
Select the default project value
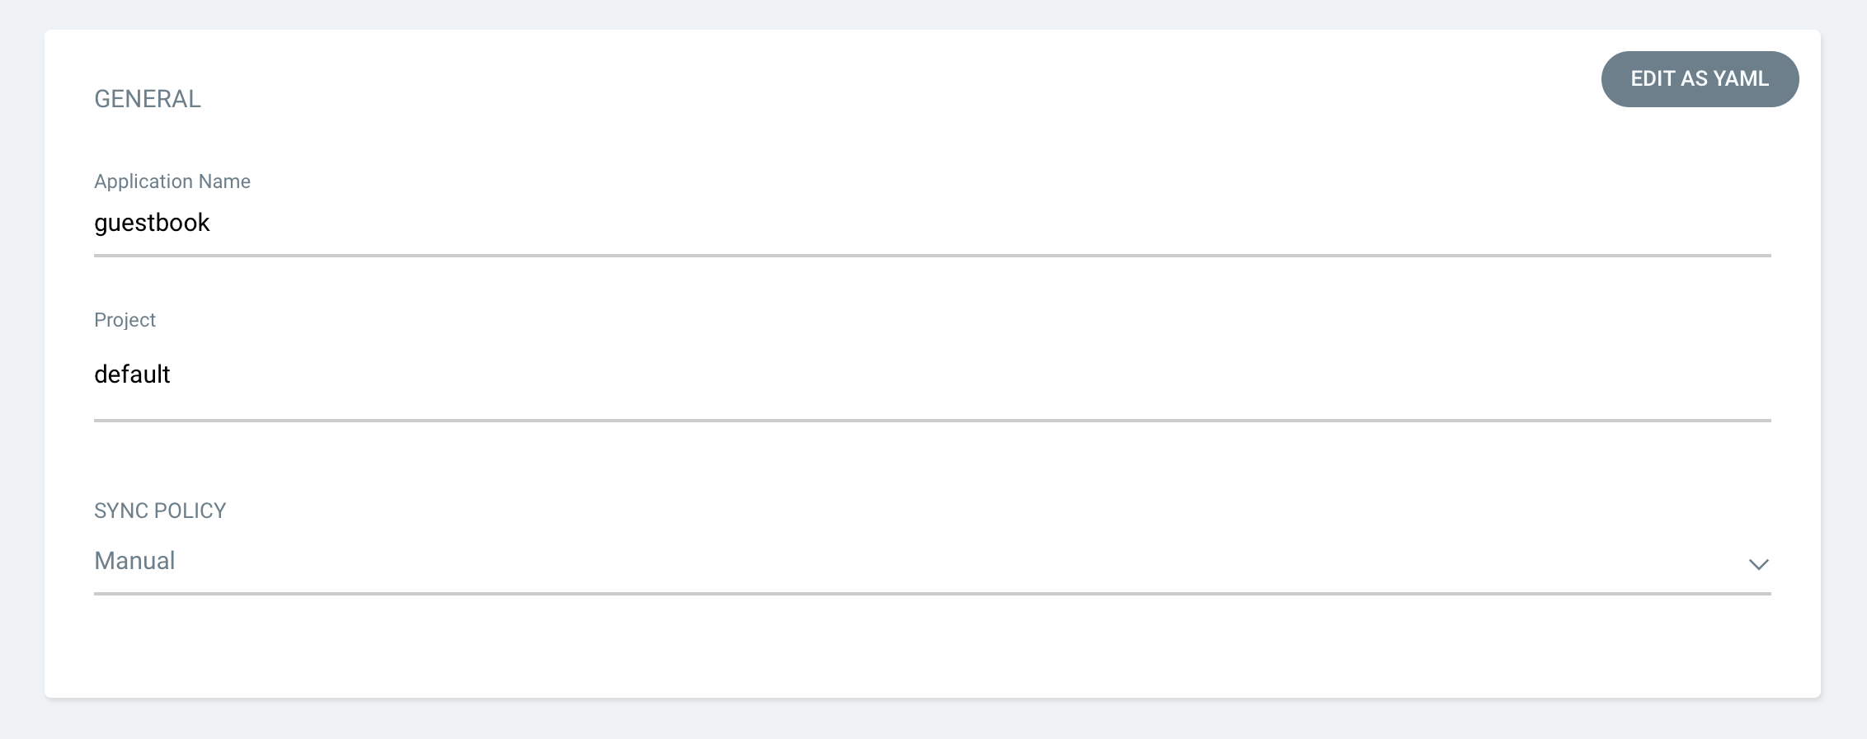pyautogui.click(x=132, y=374)
